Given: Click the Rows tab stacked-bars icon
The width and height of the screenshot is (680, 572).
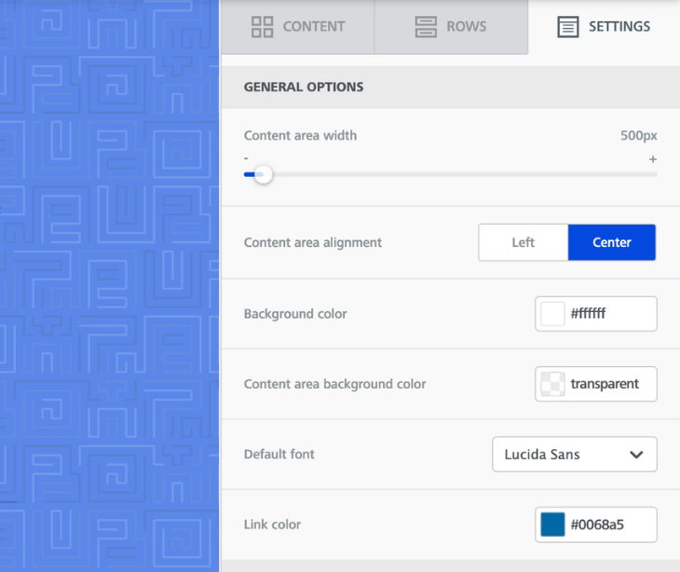Looking at the screenshot, I should pos(426,27).
